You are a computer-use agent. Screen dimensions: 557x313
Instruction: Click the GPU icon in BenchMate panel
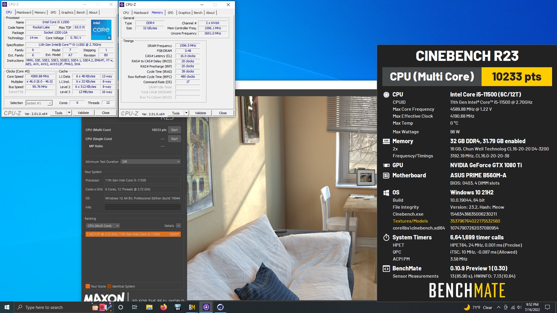tap(386, 165)
